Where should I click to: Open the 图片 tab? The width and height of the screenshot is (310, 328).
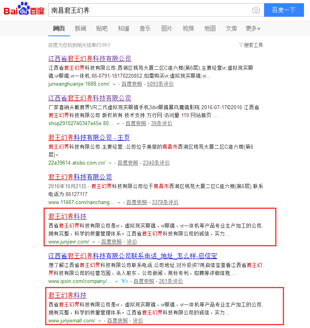[x=167, y=28]
